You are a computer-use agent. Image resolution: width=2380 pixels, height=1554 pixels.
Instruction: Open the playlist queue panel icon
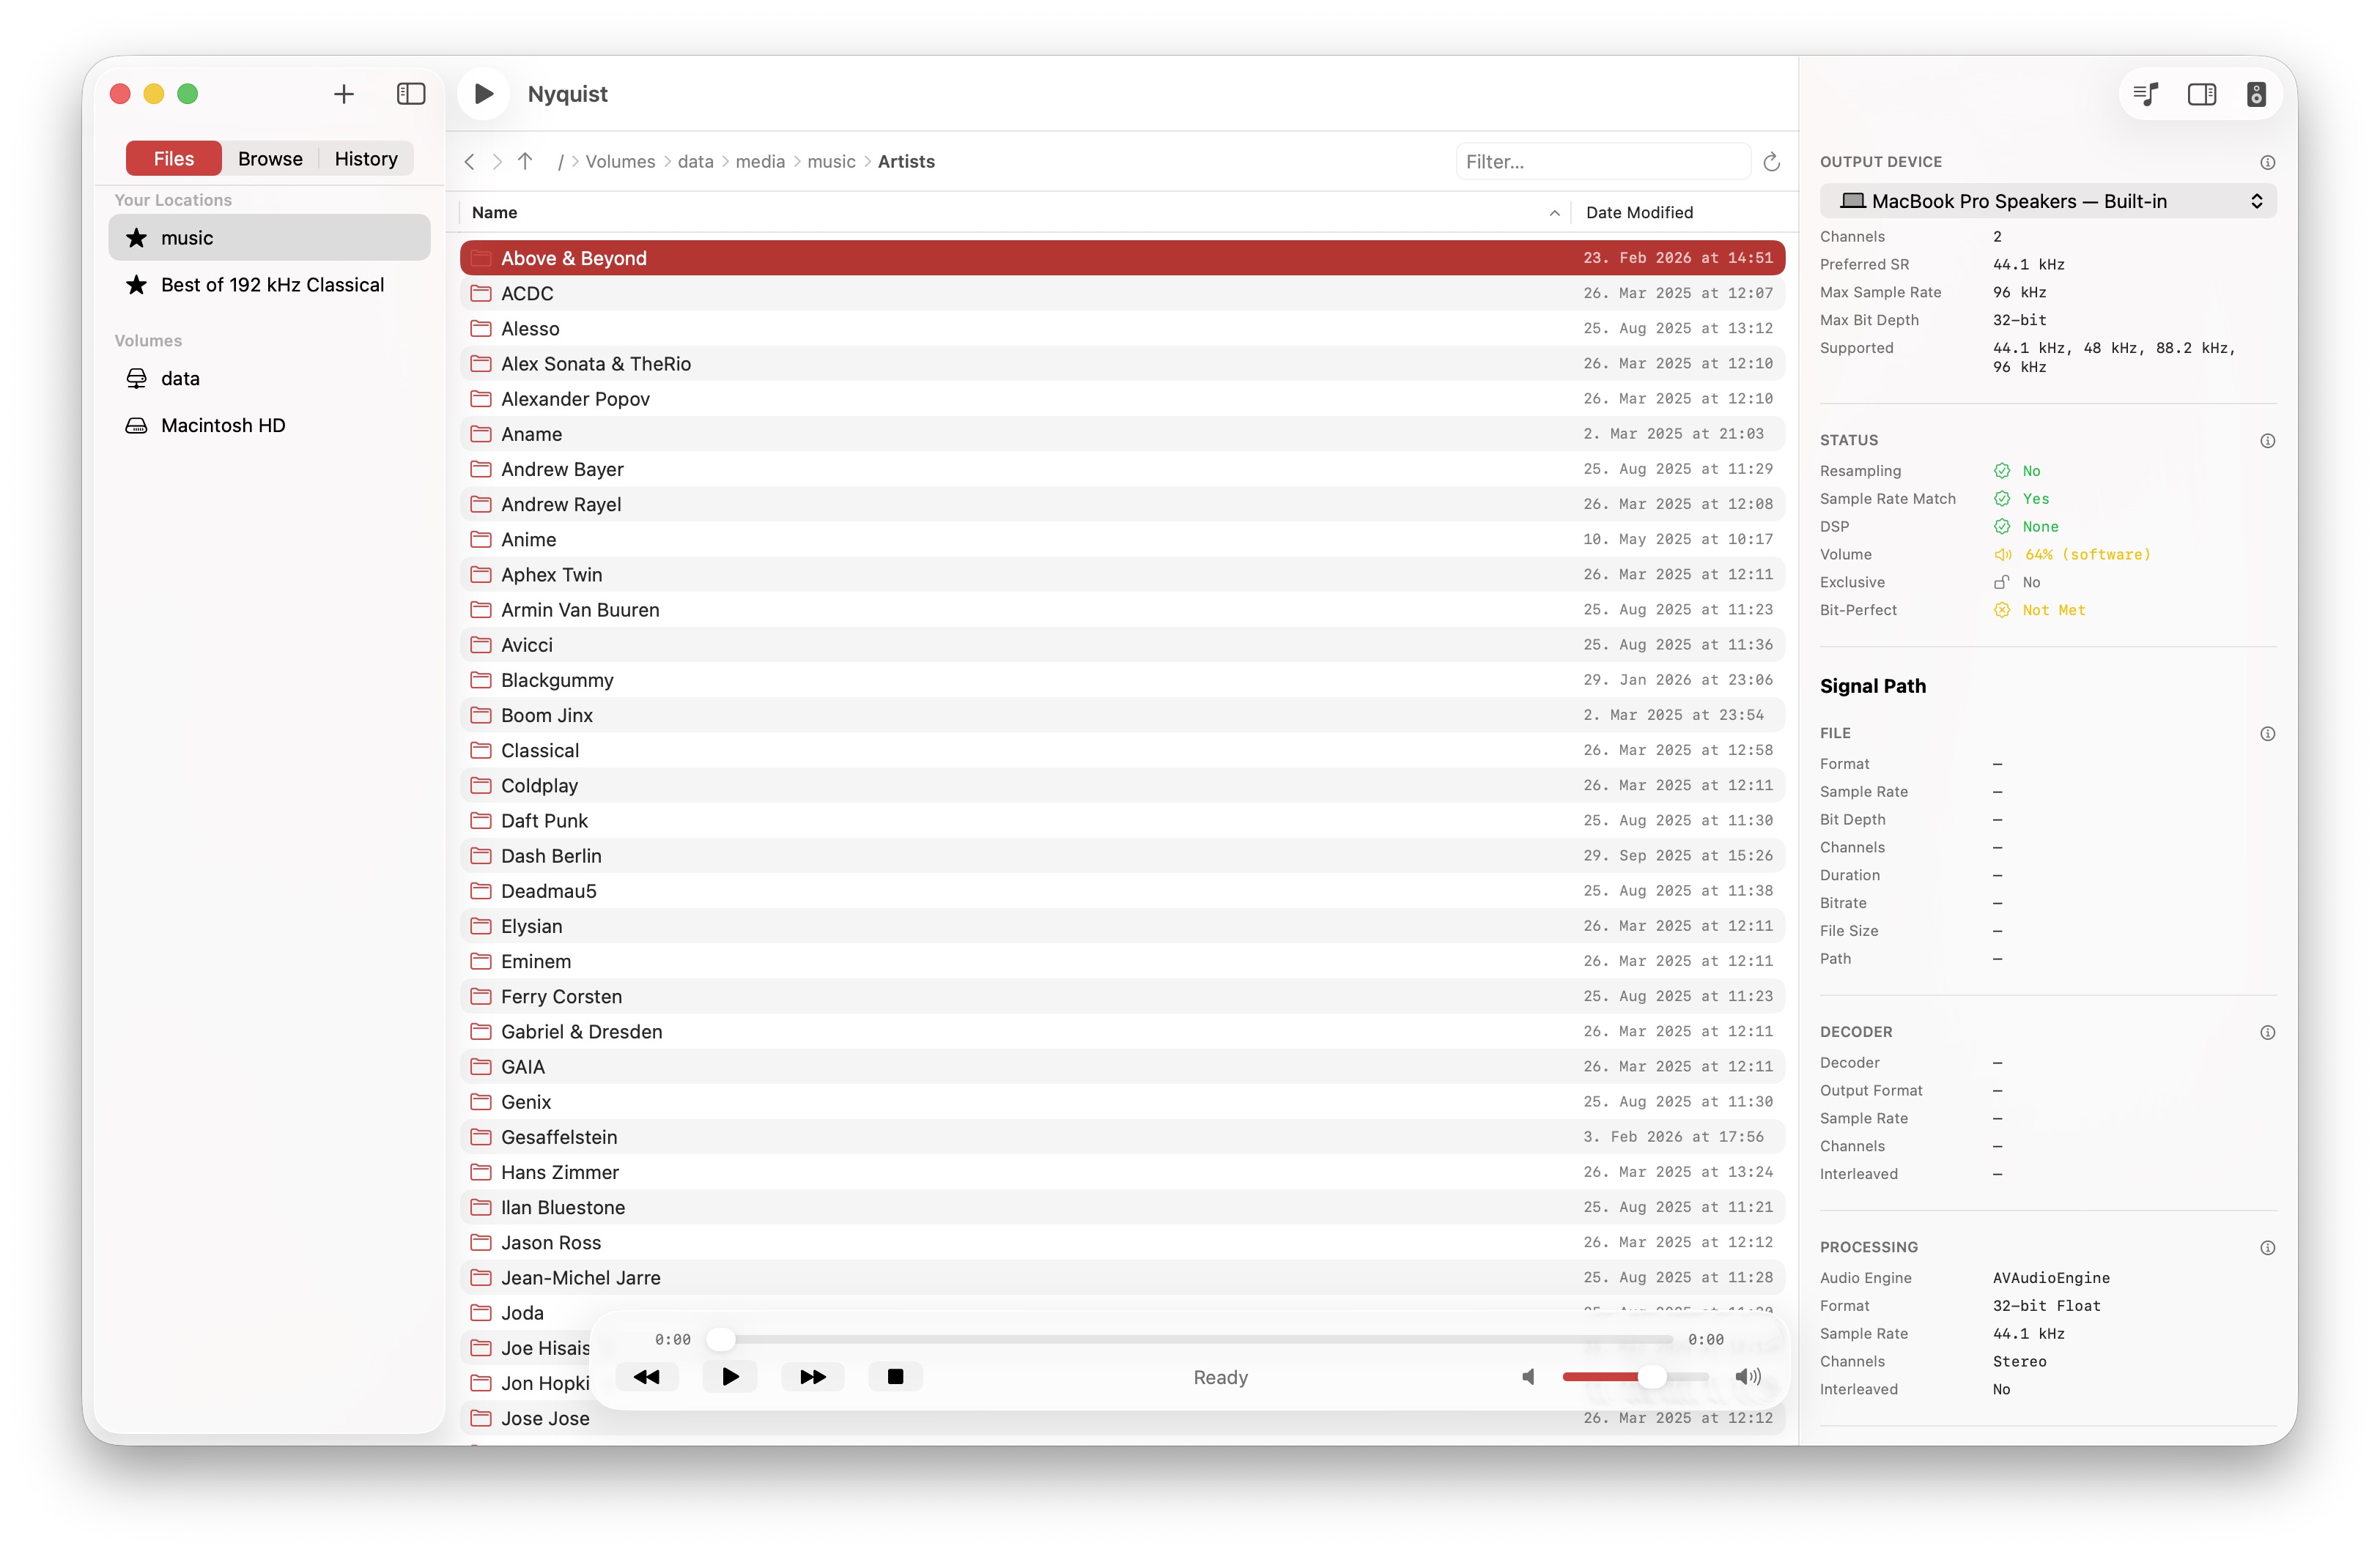(x=2146, y=94)
